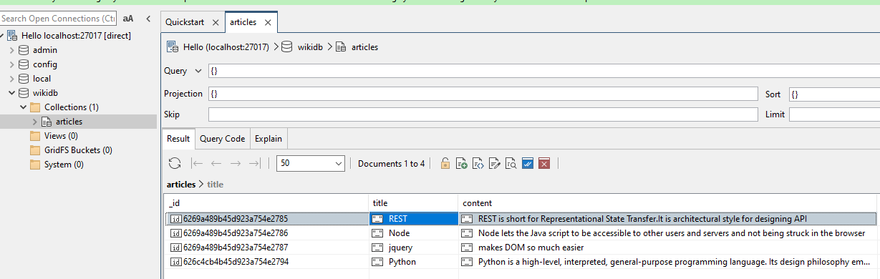Select the 'makes DOM so much easier' cell
Viewport: 880px width, 279px height.
coord(669,248)
